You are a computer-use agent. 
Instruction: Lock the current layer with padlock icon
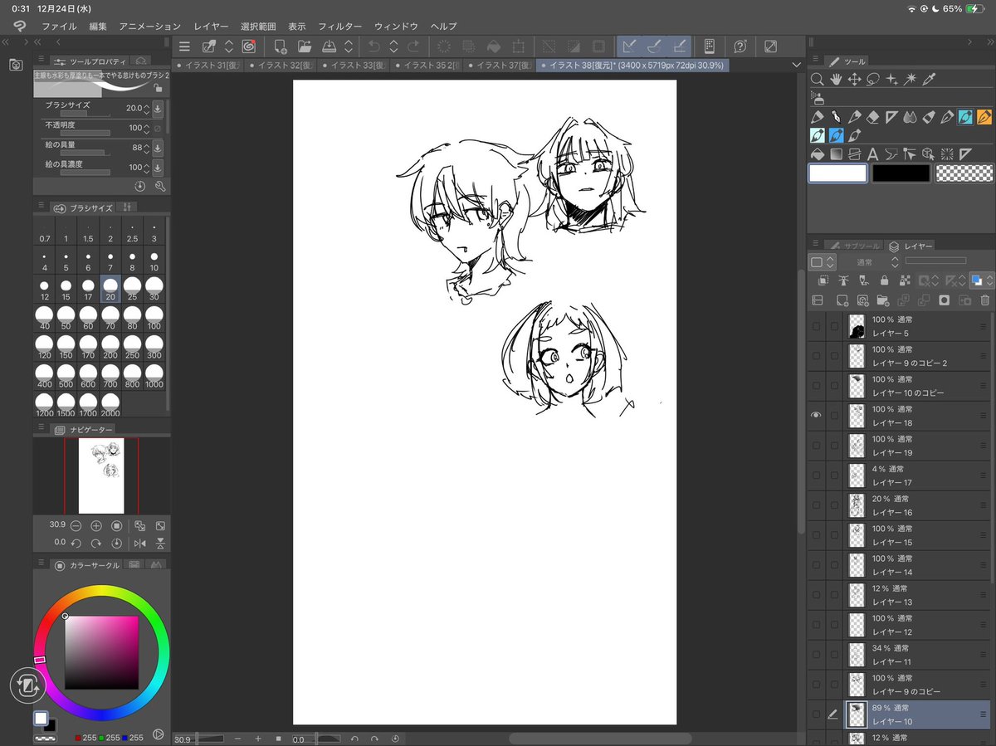(x=884, y=280)
